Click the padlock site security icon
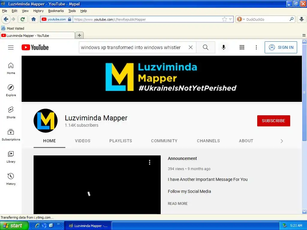 [x=70, y=19]
